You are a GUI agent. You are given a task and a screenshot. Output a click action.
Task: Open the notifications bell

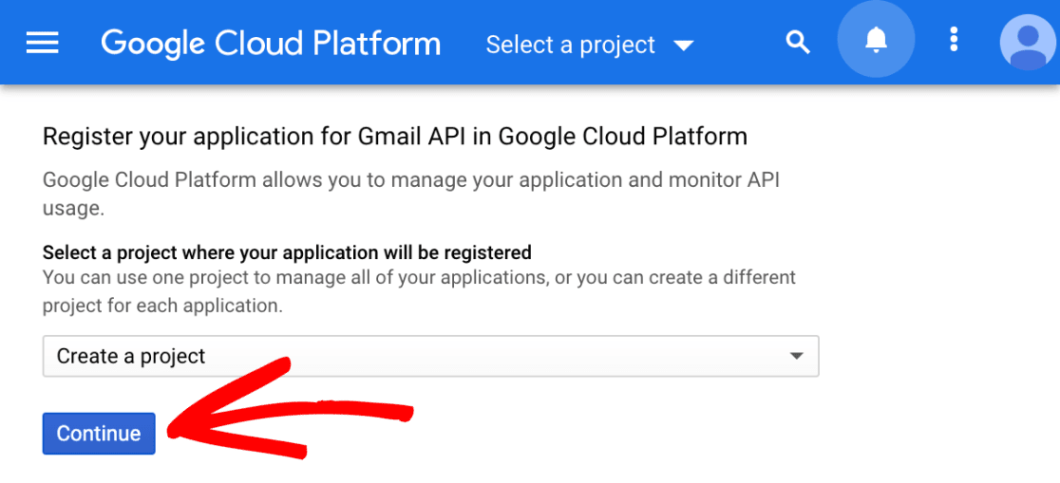tap(876, 41)
